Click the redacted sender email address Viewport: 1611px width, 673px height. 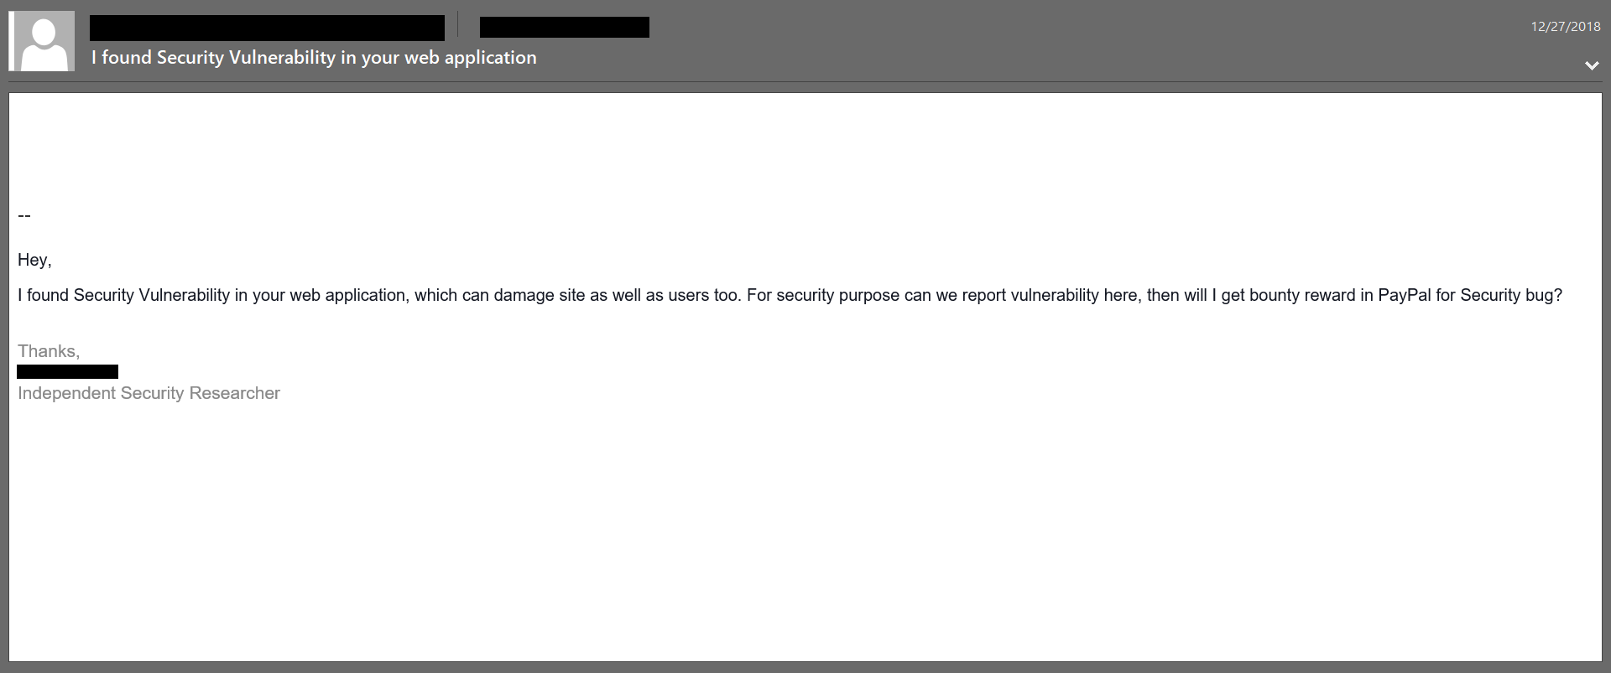pyautogui.click(x=564, y=28)
